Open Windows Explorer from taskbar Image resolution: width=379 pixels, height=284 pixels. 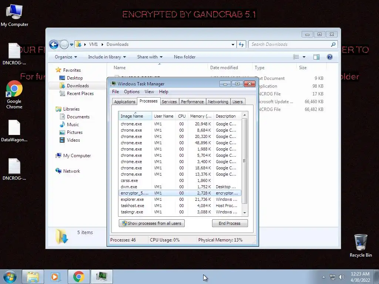[x=33, y=277]
